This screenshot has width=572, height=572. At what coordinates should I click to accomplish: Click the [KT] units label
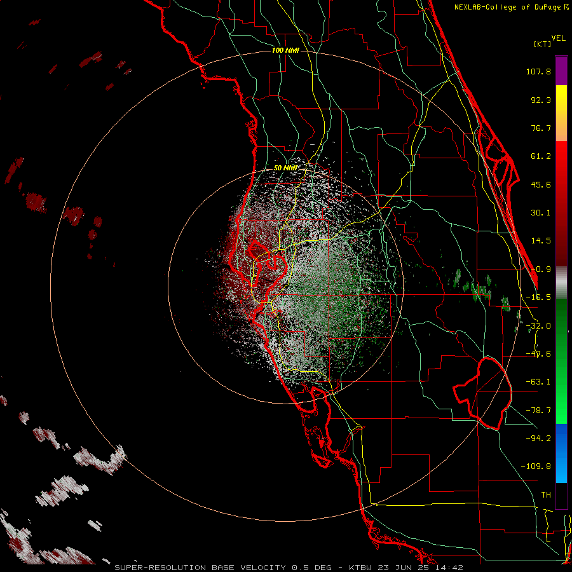(542, 44)
